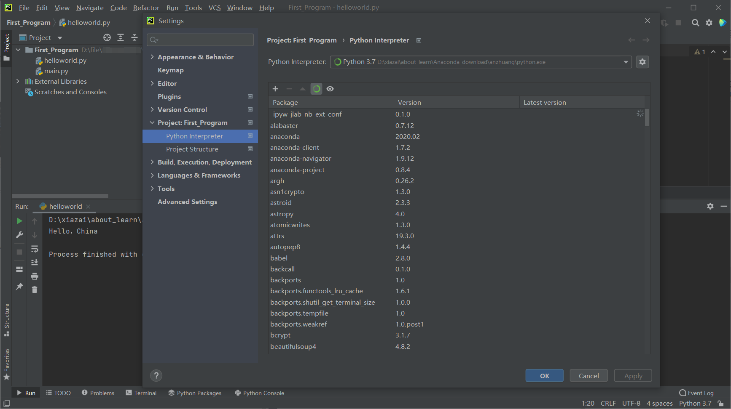Click the OK button

[544, 376]
